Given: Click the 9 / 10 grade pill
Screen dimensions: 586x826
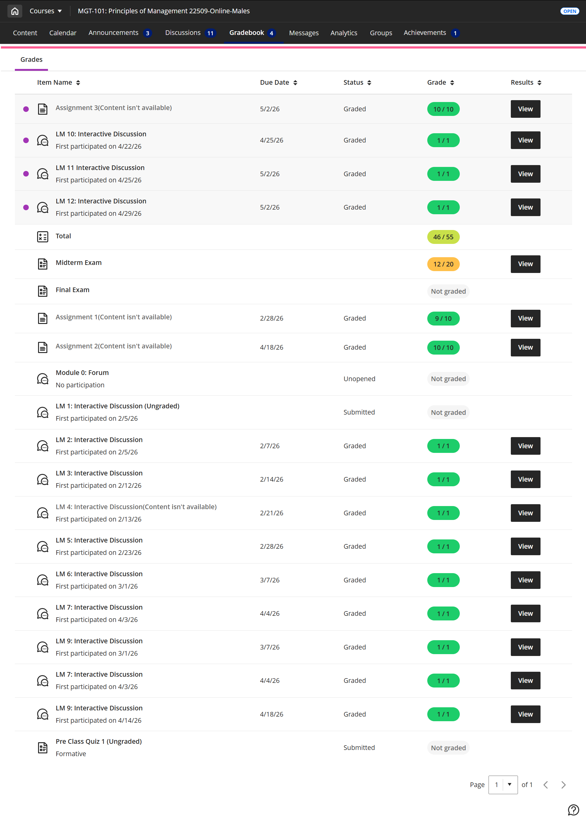Looking at the screenshot, I should [x=443, y=318].
